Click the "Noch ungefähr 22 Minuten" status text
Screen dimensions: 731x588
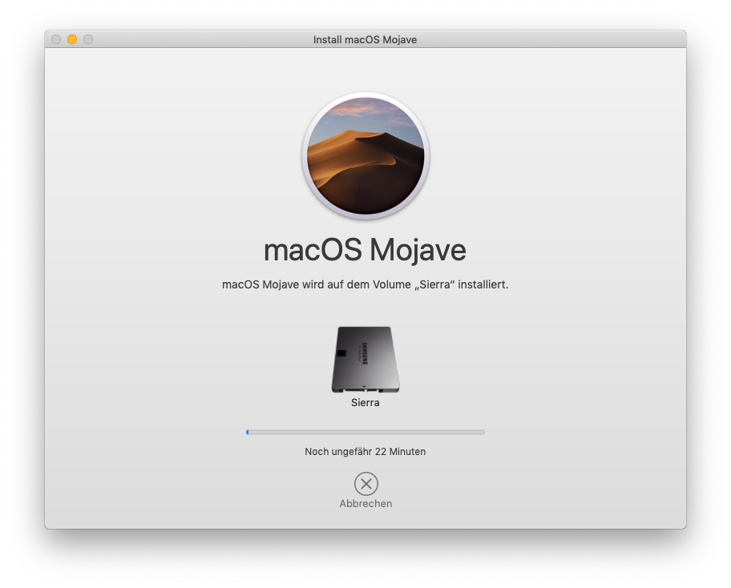[365, 452]
